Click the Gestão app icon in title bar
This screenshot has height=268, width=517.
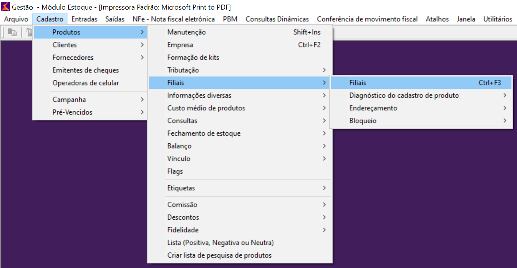pos(5,7)
